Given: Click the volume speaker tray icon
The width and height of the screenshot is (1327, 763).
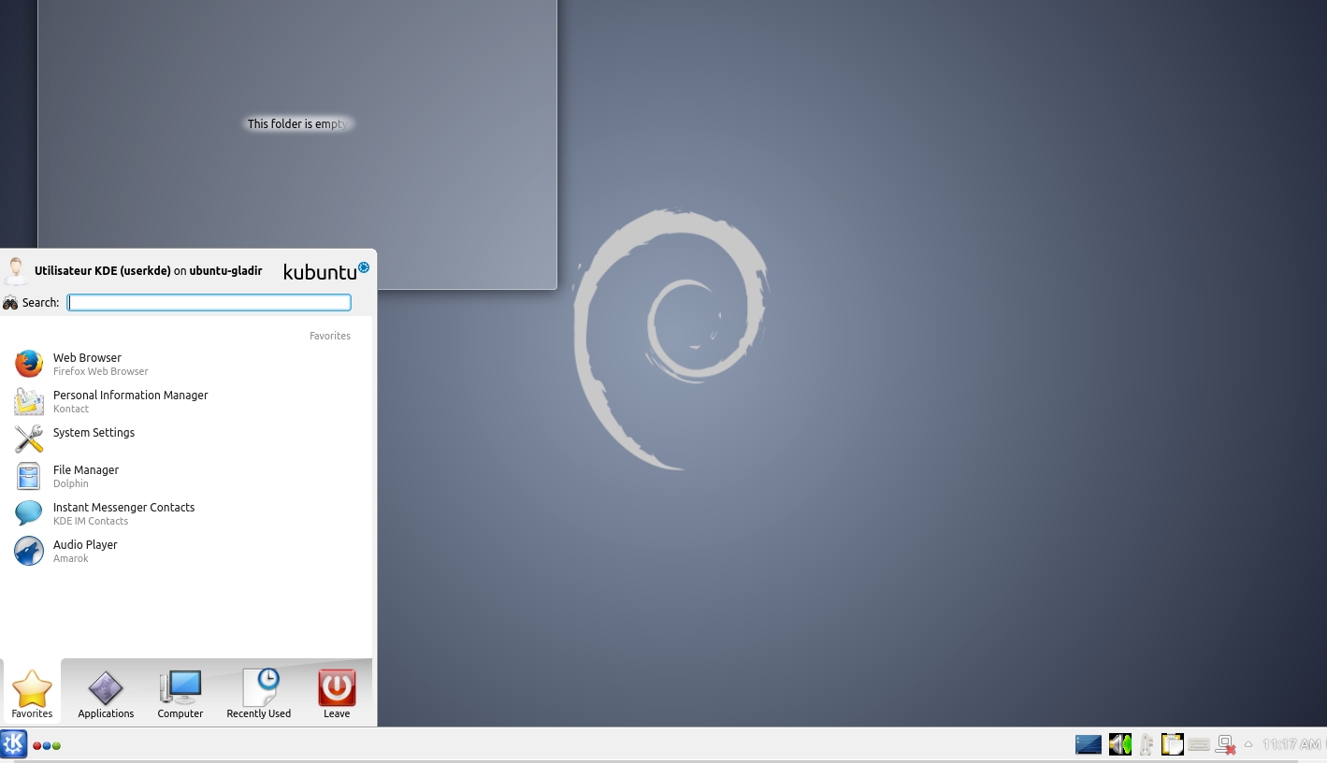Looking at the screenshot, I should tap(1119, 744).
